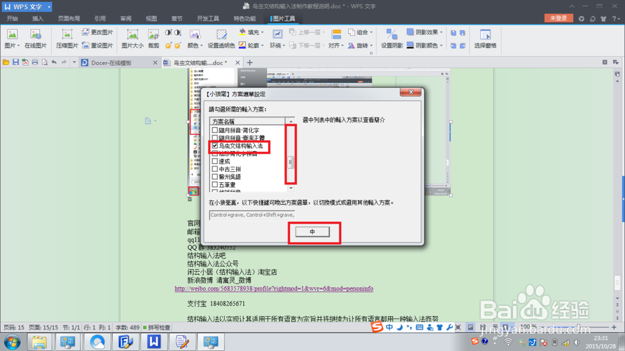Open Sogou IME soft keyboard icon

[419, 327]
